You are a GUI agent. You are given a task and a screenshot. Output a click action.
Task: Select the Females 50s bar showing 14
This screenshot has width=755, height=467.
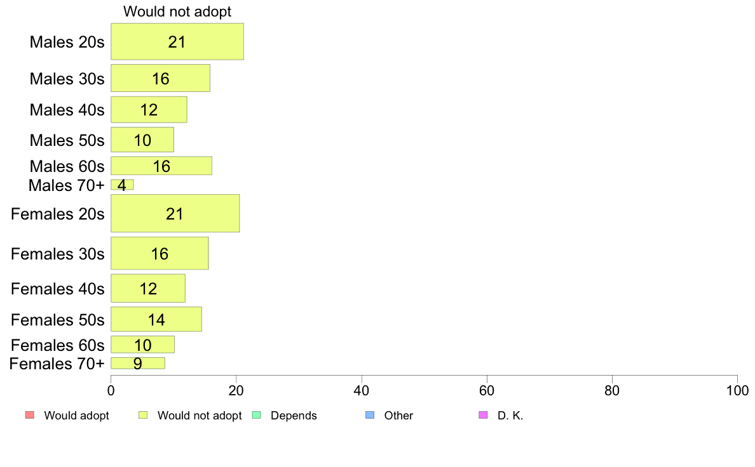click(156, 319)
